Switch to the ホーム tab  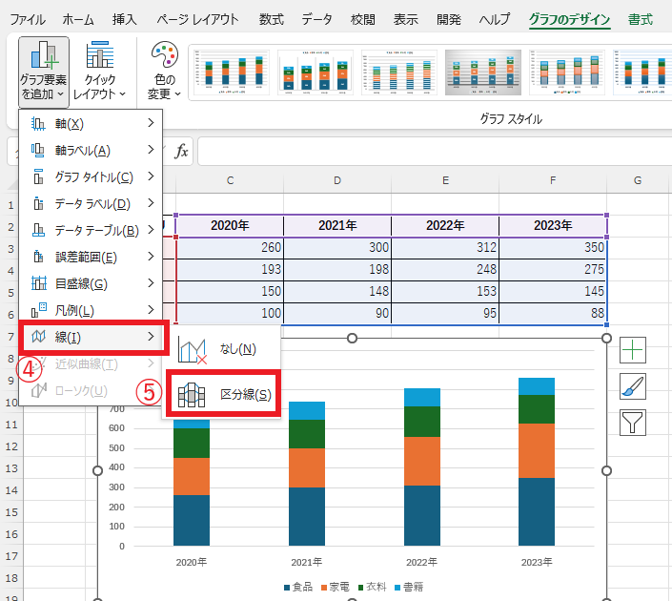click(78, 19)
